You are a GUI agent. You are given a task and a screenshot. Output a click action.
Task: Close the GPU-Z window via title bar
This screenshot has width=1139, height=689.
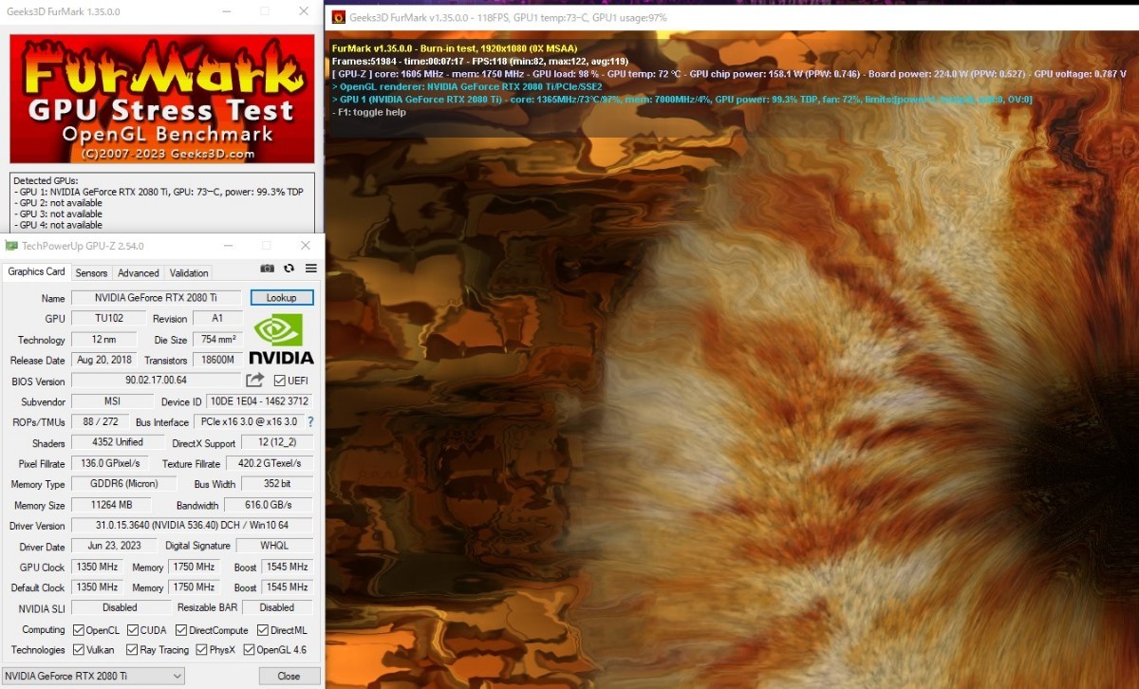(x=304, y=246)
